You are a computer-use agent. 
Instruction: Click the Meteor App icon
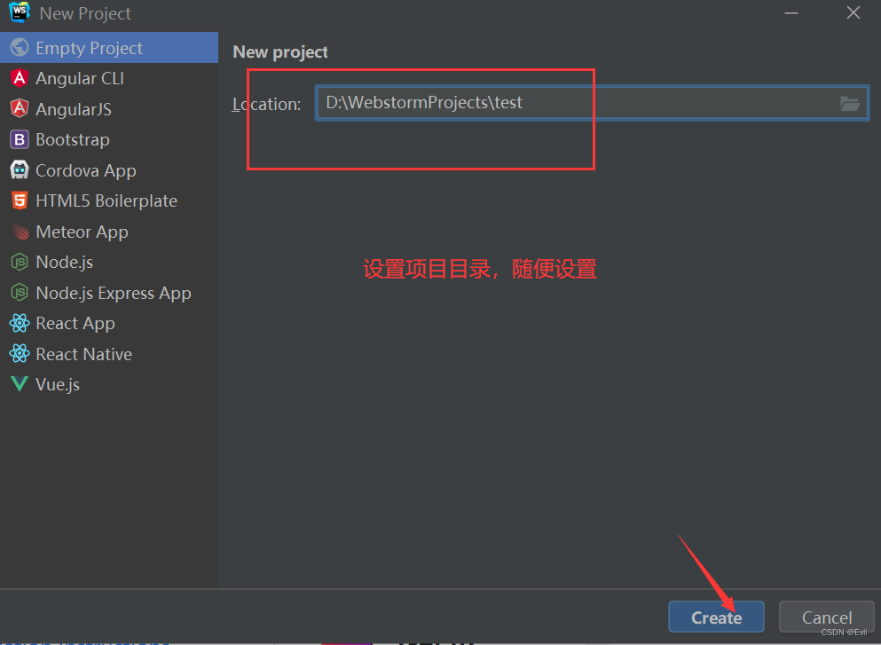click(x=20, y=232)
